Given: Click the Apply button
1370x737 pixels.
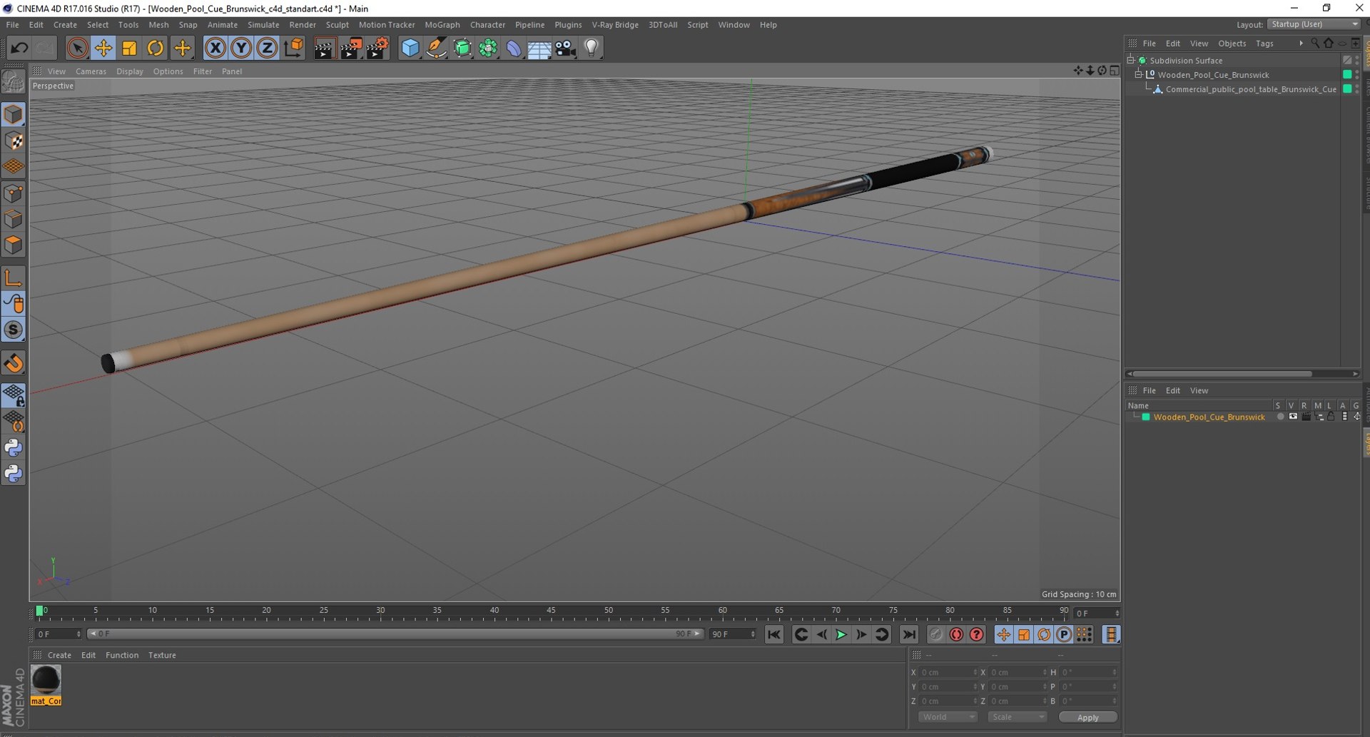Looking at the screenshot, I should [1087, 717].
